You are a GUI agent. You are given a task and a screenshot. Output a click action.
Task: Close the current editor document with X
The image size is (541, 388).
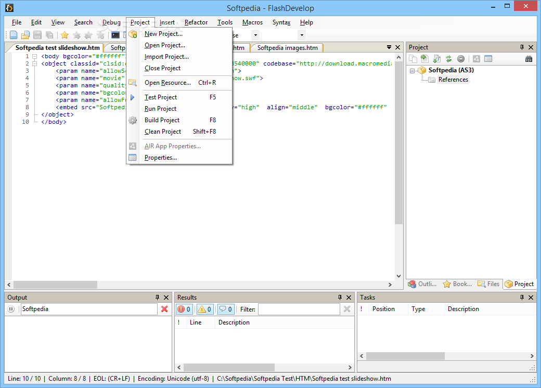pos(397,47)
